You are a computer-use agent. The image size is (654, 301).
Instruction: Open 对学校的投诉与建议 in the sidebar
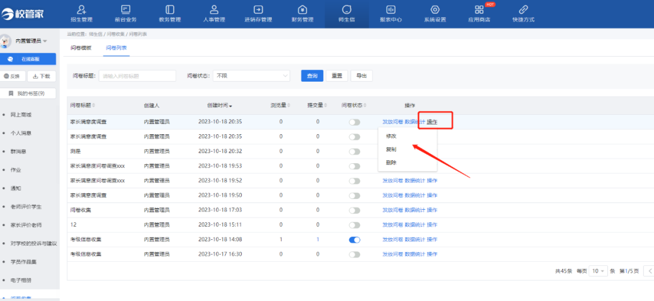(x=34, y=244)
